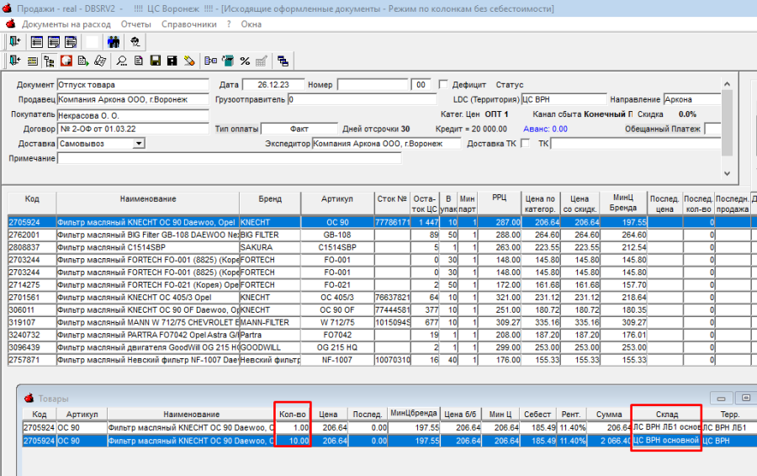Click the Договор field № 2-ОФ
757x476 pixels.
(133, 129)
